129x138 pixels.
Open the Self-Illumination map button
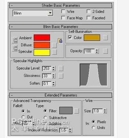pos(105,38)
